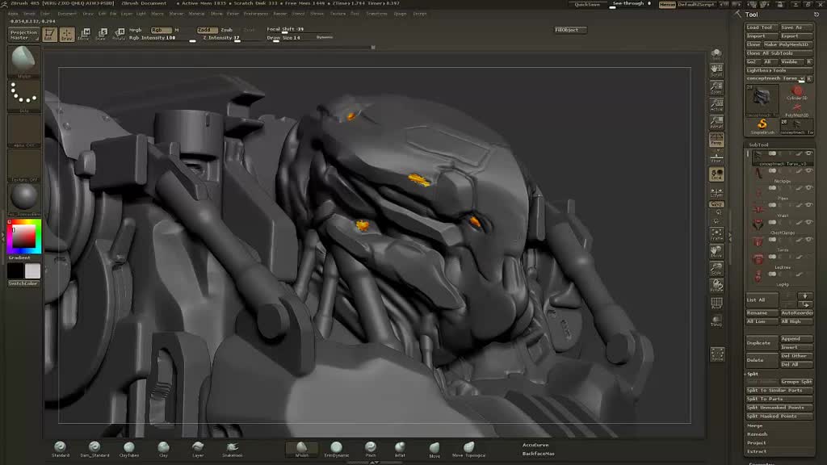Select the Inflat brush

[x=400, y=446]
